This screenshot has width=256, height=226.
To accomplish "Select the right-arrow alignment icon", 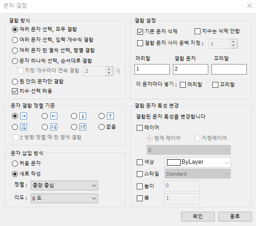I will coord(24,116).
